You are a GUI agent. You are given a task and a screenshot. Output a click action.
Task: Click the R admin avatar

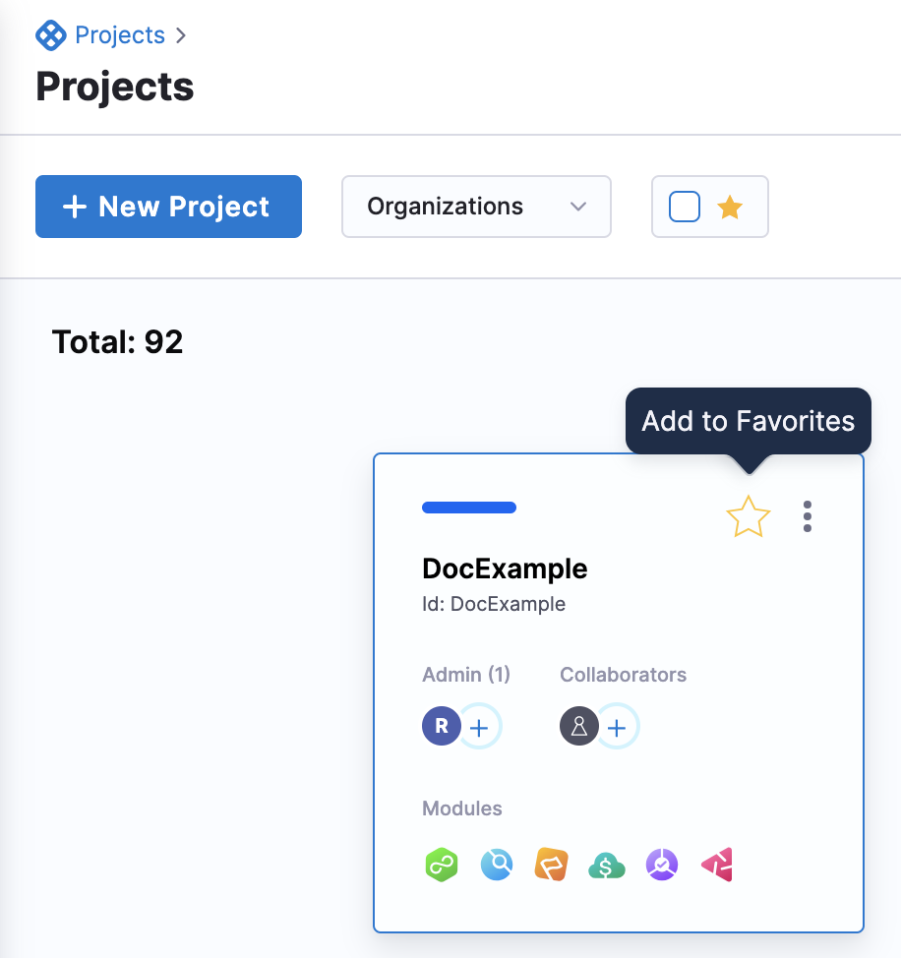[x=442, y=728]
